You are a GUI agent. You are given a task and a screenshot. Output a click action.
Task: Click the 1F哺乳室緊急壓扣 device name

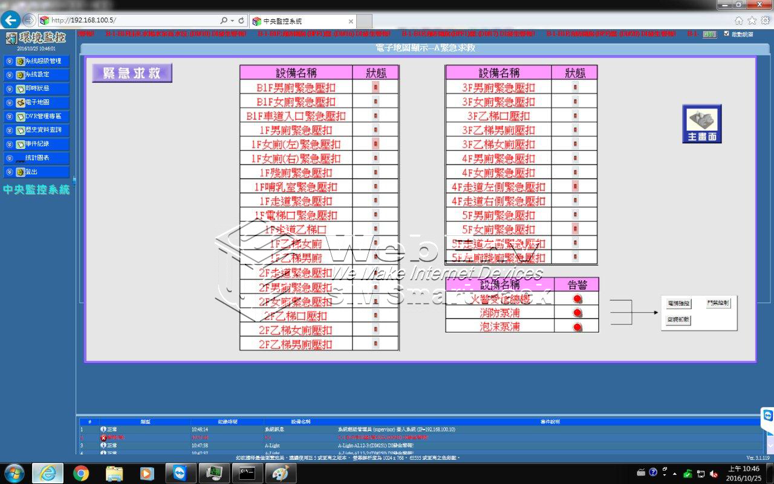pos(296,187)
